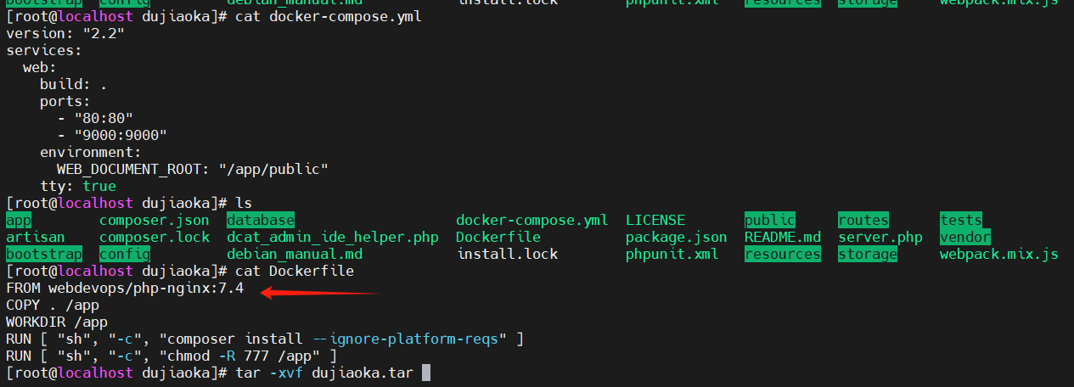Select the highlighted routes directory
This screenshot has height=387, width=1074.
863,221
